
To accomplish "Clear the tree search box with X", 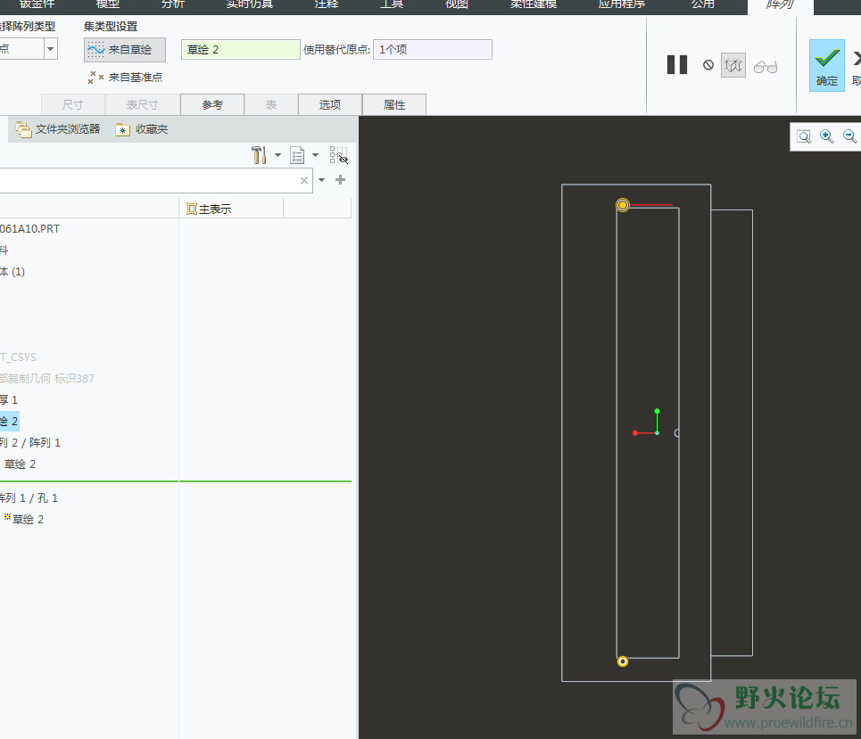I will [304, 180].
